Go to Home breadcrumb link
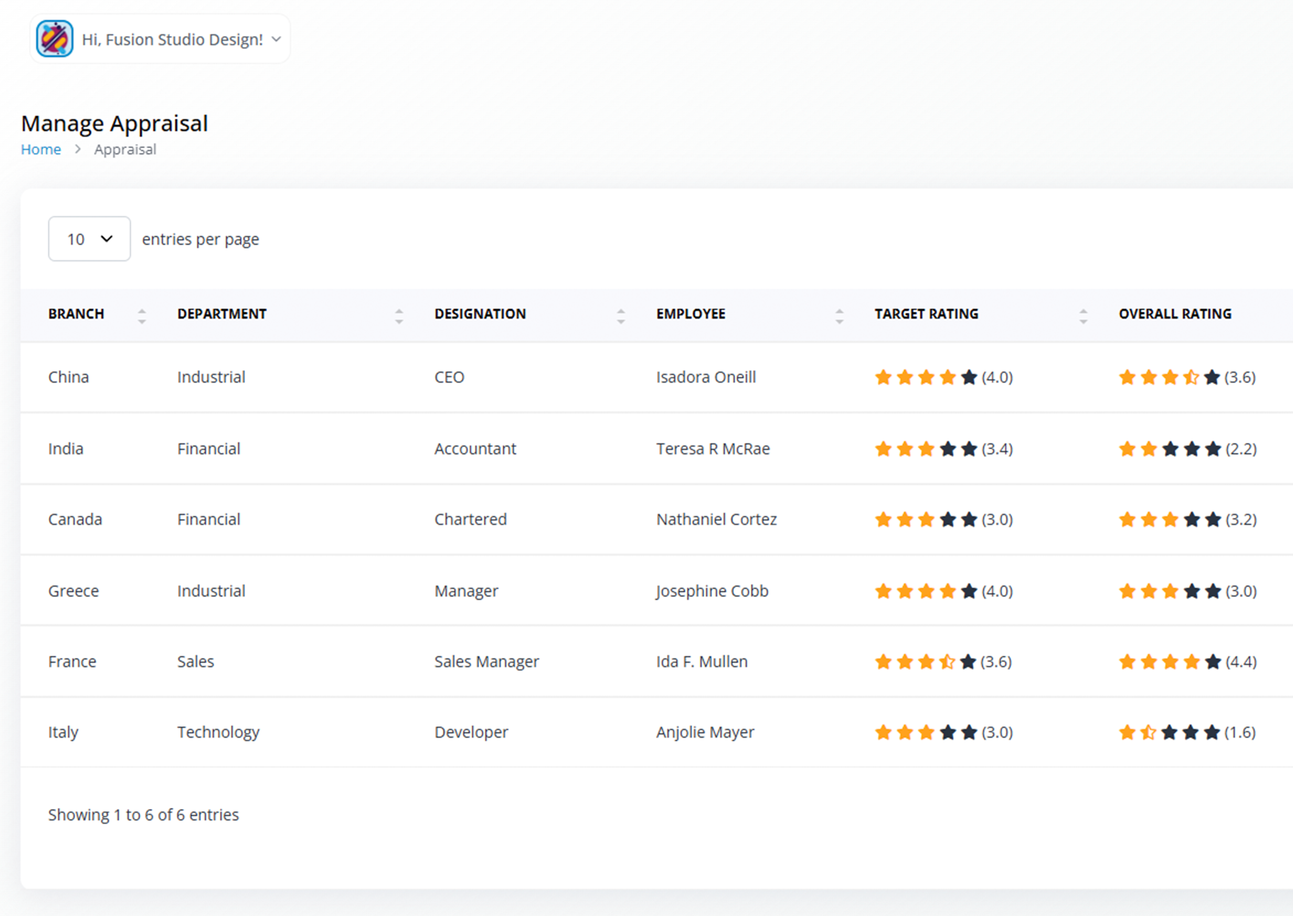This screenshot has width=1293, height=916. [x=41, y=149]
